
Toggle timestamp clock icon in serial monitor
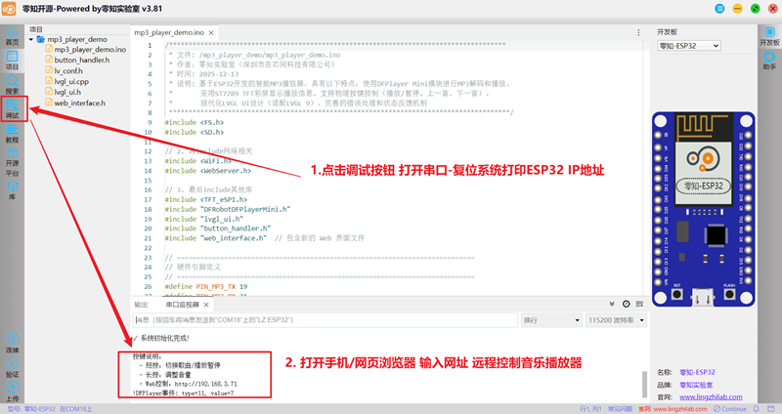coord(626,304)
